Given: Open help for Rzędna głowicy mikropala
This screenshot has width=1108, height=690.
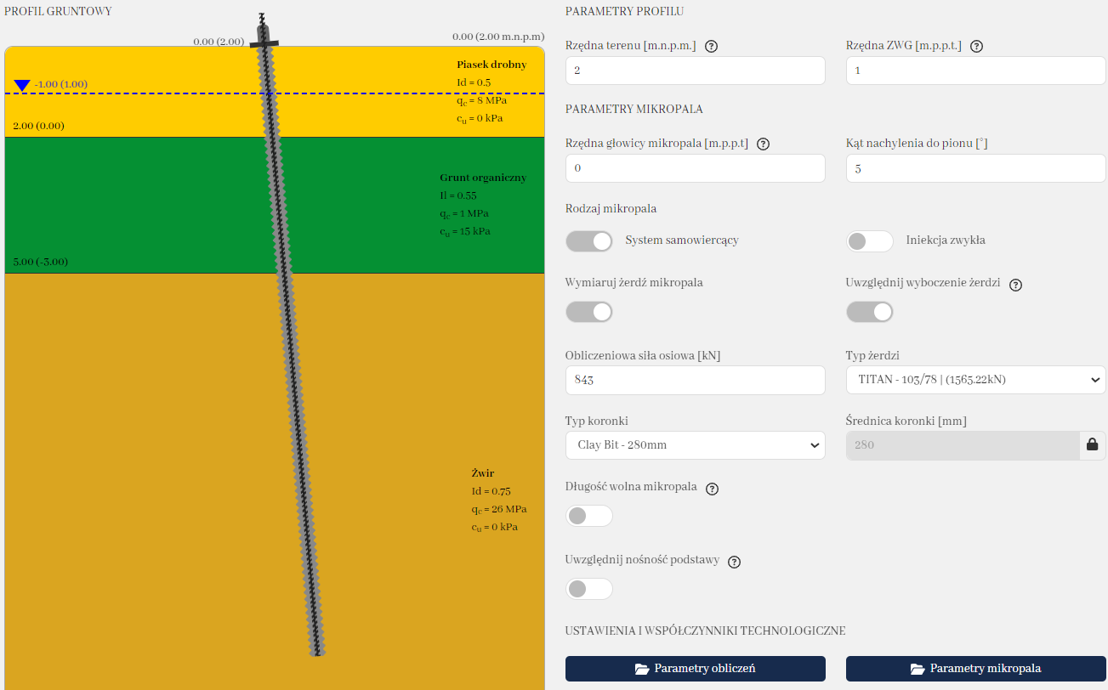Looking at the screenshot, I should 763,144.
